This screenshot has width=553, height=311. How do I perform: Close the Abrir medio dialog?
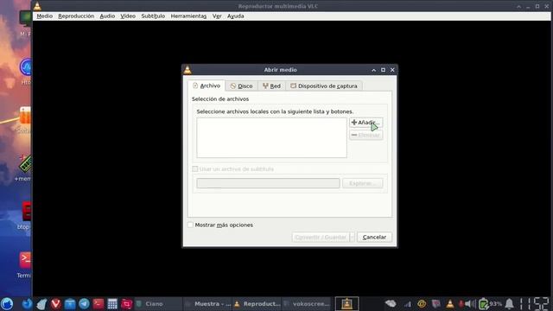[392, 70]
